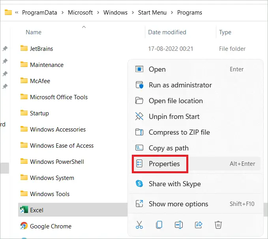Click the Excel shortcut icon
This screenshot has width=268, height=239.
point(24,210)
